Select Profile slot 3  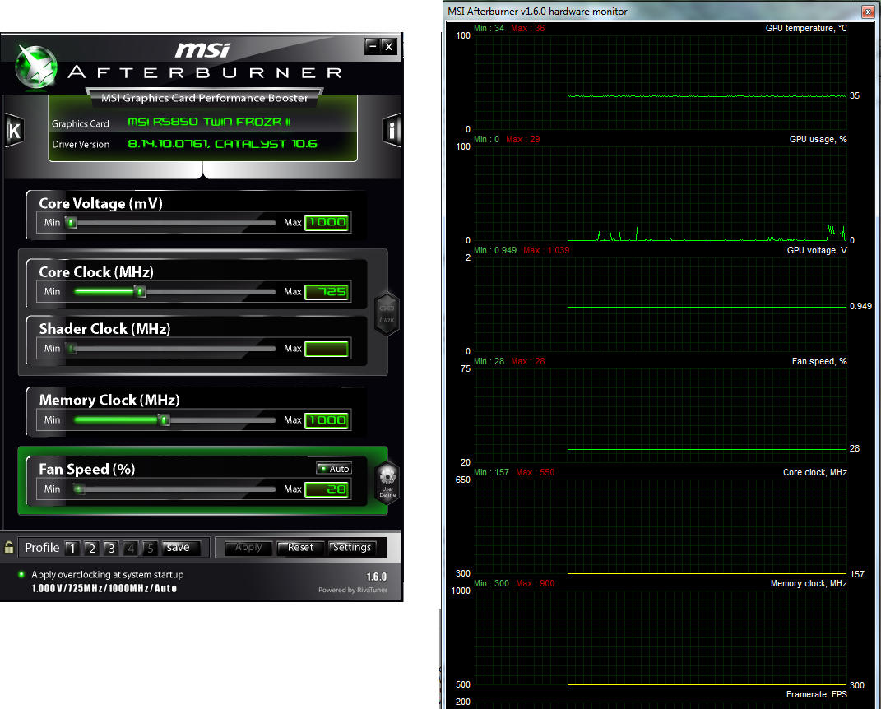pyautogui.click(x=111, y=548)
